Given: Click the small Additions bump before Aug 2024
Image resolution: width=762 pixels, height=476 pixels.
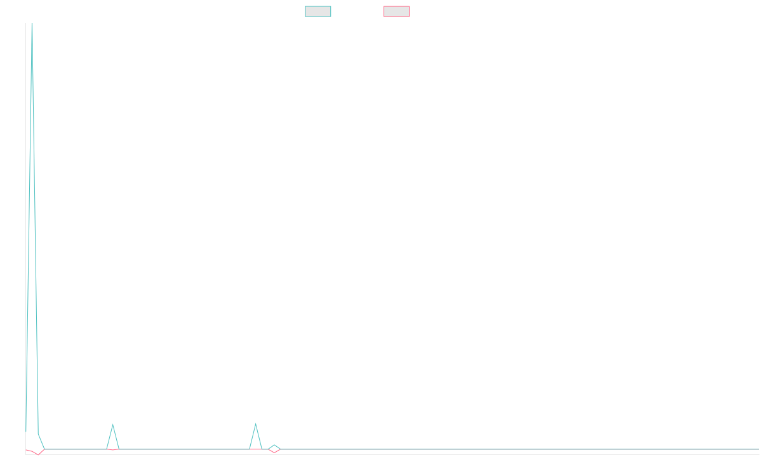Looking at the screenshot, I should 274,445.
